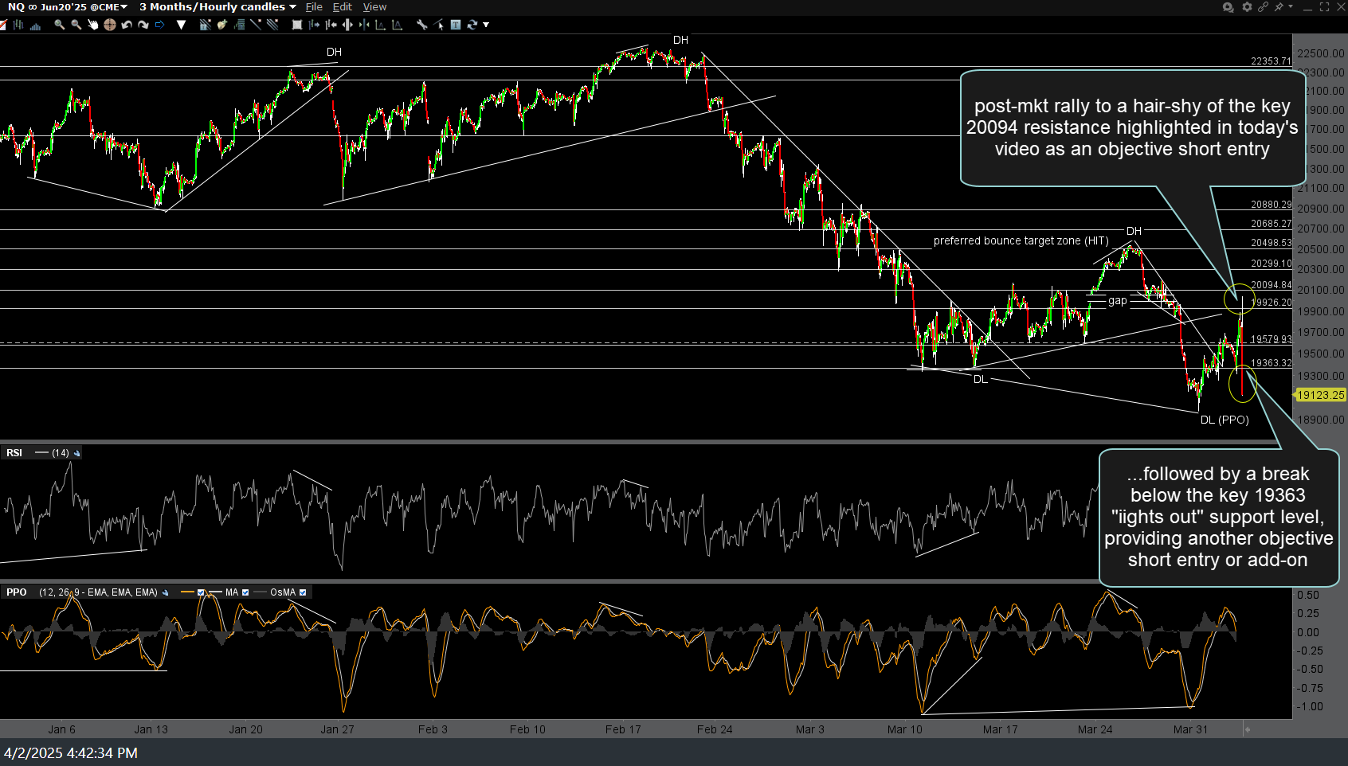Click the Edit menu label

pyautogui.click(x=342, y=7)
